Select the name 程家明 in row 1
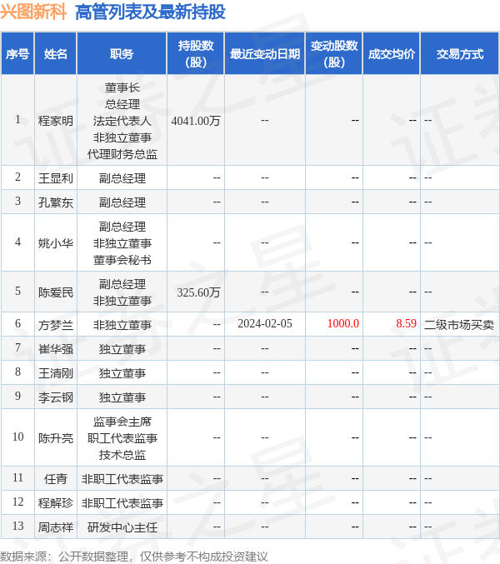This screenshot has height=564, width=500. click(56, 121)
